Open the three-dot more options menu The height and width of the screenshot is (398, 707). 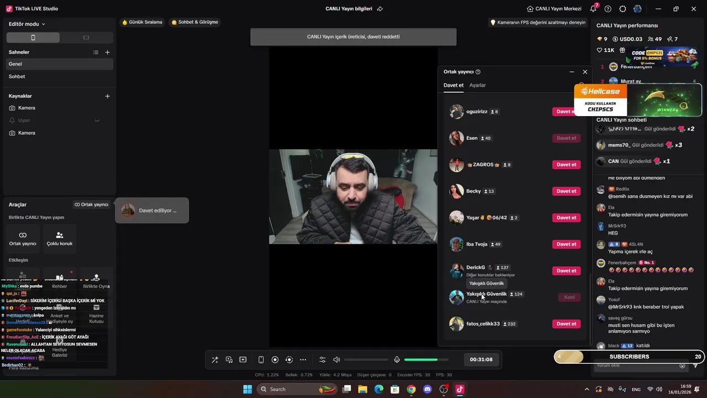[x=303, y=360]
